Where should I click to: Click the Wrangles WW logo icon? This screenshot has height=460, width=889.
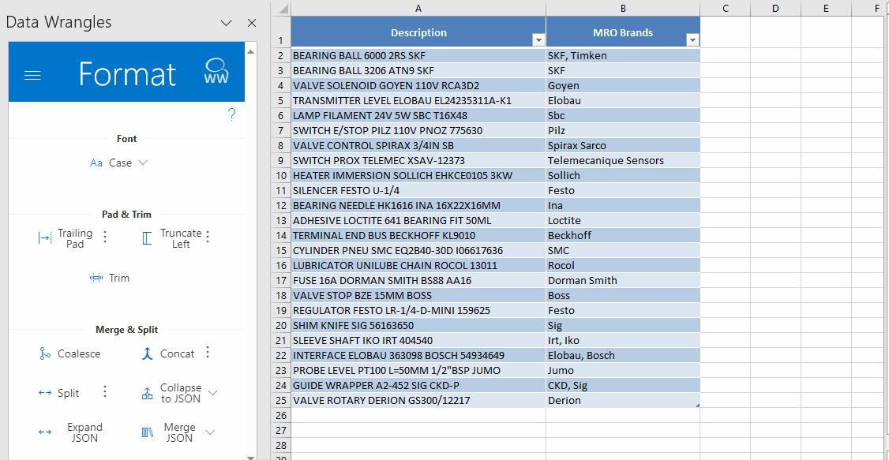click(x=216, y=71)
